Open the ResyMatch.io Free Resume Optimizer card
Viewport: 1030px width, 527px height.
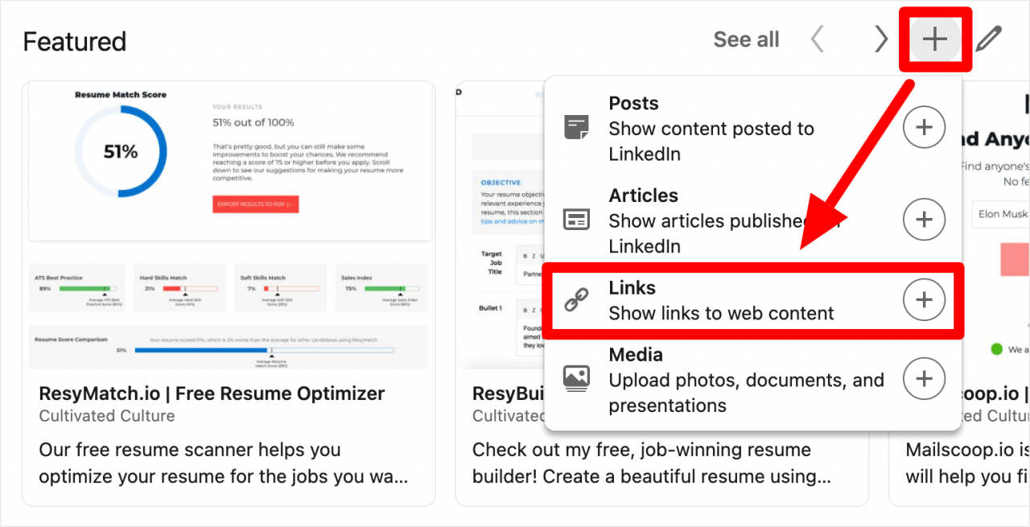(211, 393)
